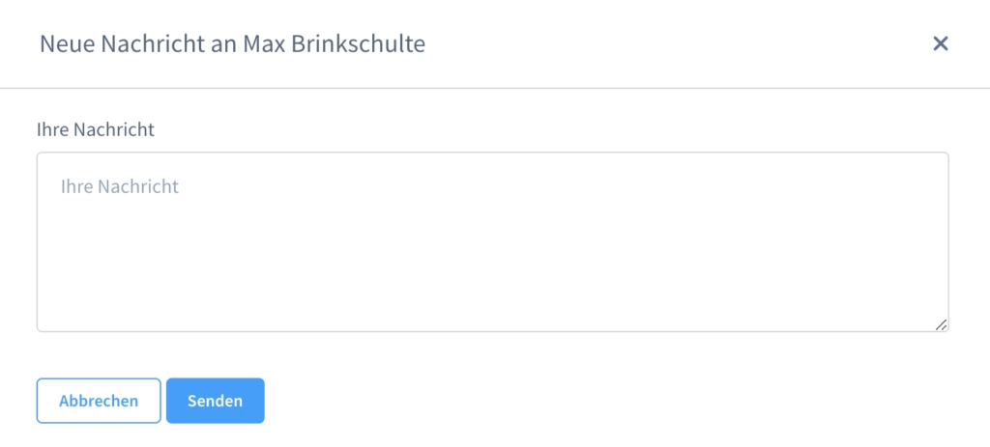
Task: Dismiss the dialog using the X
Action: click(940, 43)
